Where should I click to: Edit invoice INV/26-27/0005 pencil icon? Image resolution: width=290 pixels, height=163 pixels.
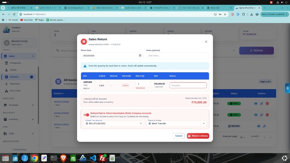tap(261, 104)
